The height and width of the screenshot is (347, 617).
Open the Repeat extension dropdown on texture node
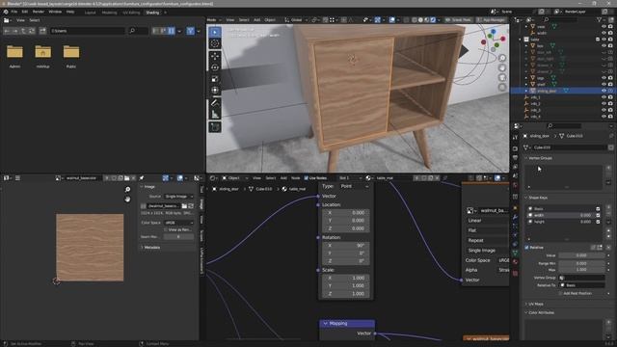[x=488, y=240]
